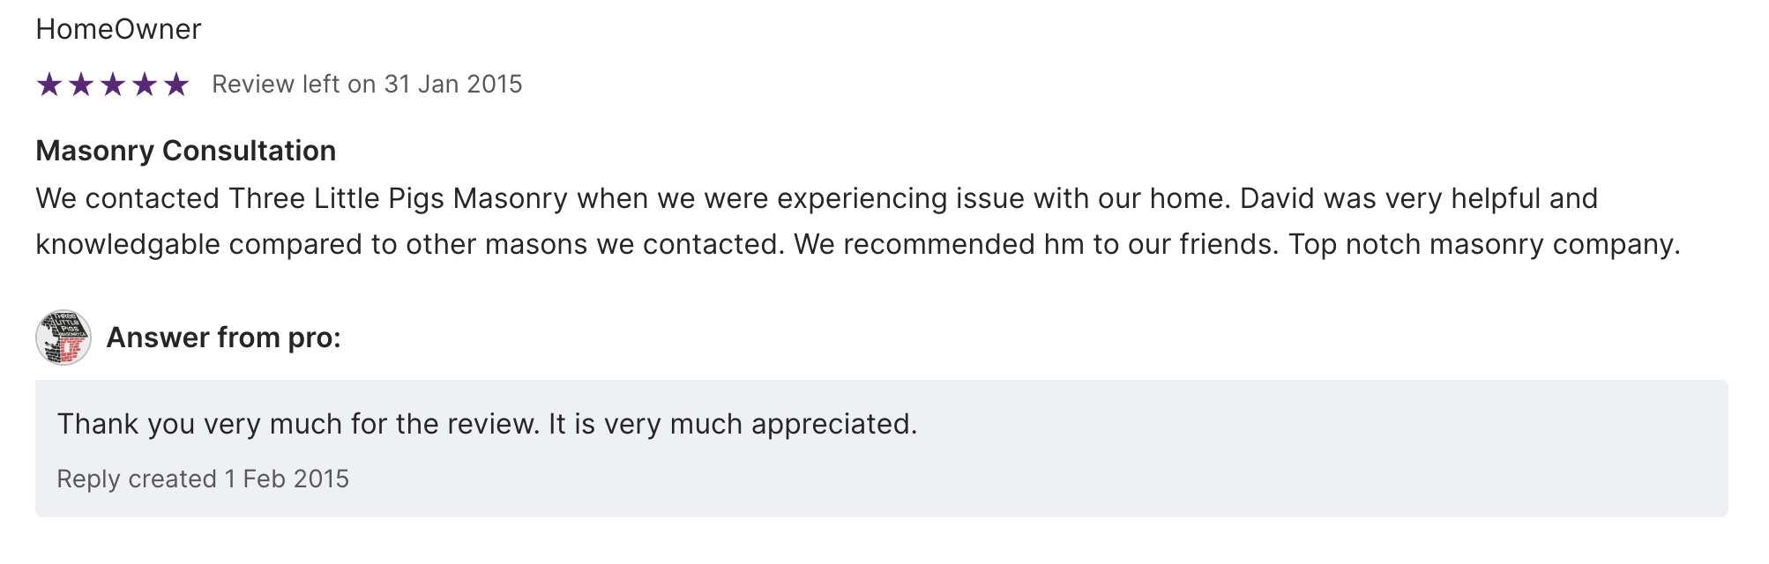
Task: Select the third rating star
Action: tap(113, 85)
